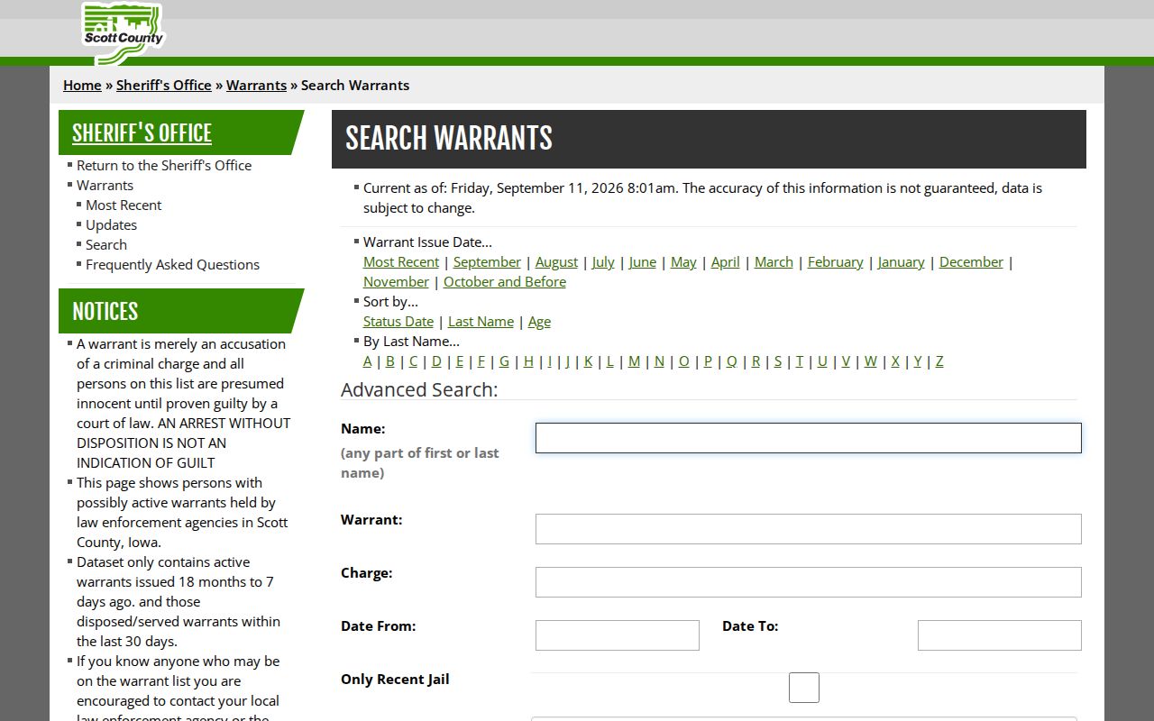1154x721 pixels.
Task: Click into the Charge input field
Action: click(808, 582)
